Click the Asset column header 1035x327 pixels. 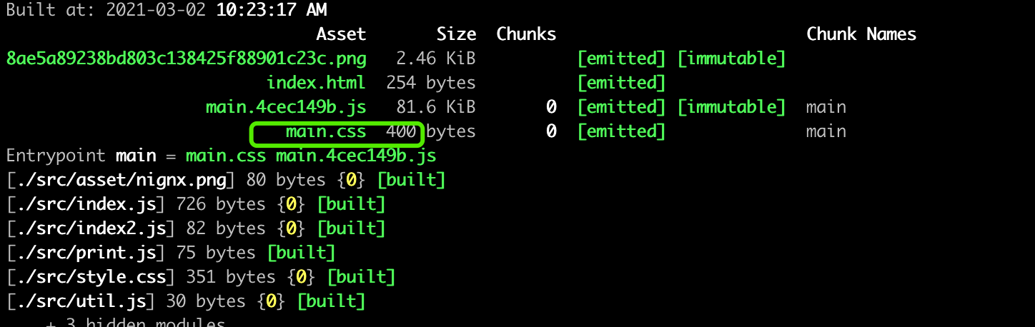click(341, 34)
